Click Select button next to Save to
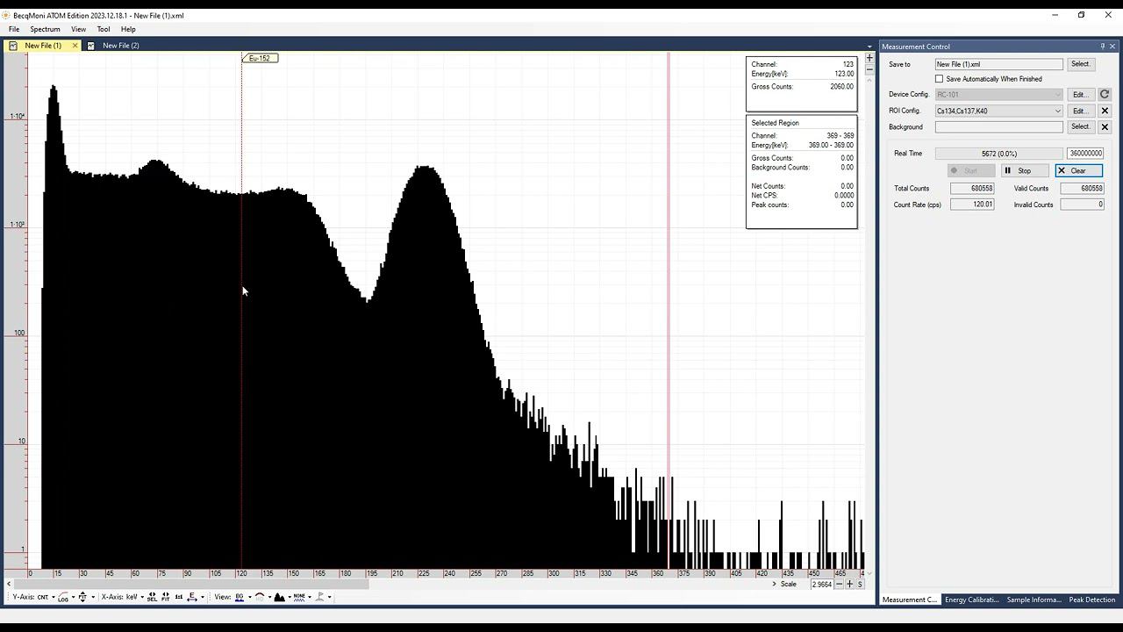Screen dimensions: 1123x632 (1080, 64)
